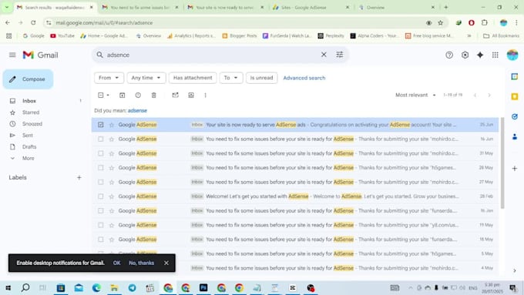Uncheck the 'Your site is now ready' email checkbox
This screenshot has height=295, width=524.
pos(101,125)
